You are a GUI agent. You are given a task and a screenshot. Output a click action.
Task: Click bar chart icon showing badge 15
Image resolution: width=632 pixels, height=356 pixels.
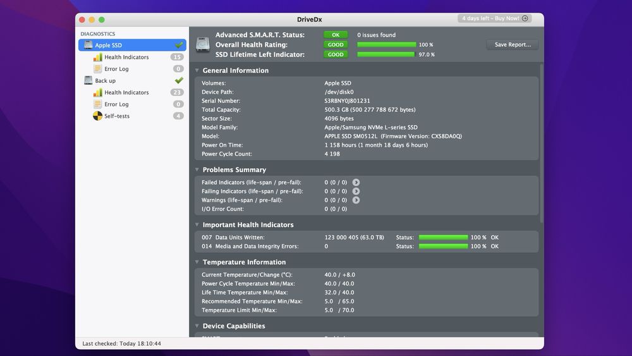pyautogui.click(x=97, y=57)
